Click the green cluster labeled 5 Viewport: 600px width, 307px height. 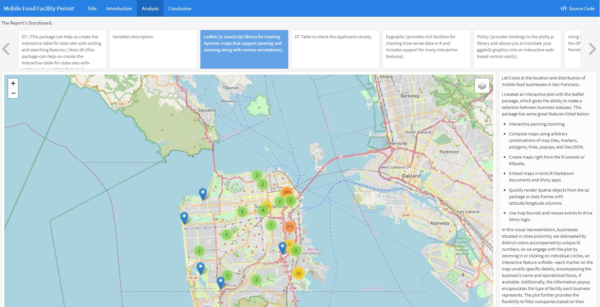coord(227,234)
